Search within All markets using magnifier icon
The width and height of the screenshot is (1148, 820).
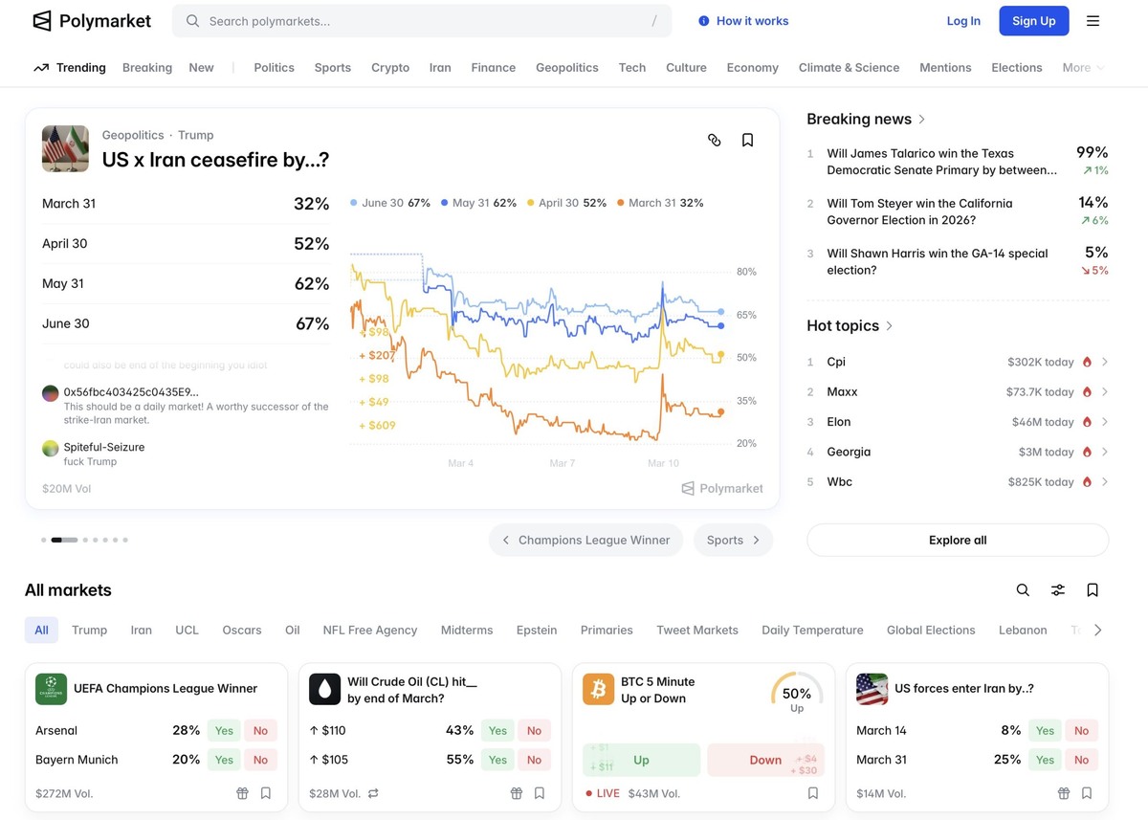1023,590
